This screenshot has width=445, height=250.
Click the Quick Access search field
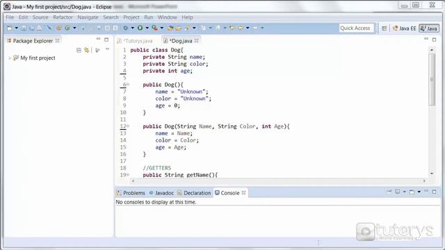point(357,28)
